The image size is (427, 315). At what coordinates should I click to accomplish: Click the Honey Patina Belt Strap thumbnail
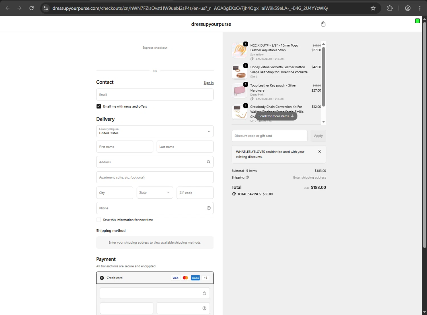coord(240,71)
